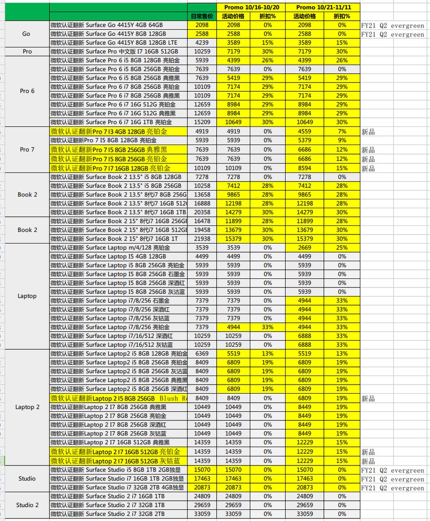Click the "Go" category cell
The image size is (430, 521).
[x=27, y=34]
